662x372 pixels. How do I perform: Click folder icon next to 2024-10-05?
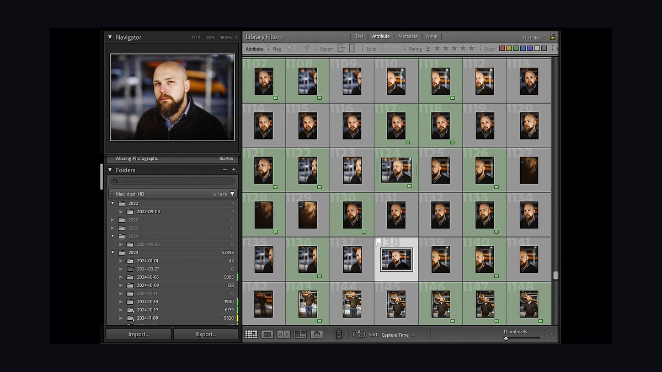coord(130,277)
